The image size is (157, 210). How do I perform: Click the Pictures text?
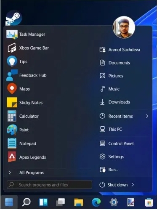click(116, 76)
